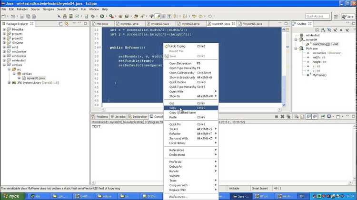This screenshot has height=200, width=357.
Task: Click the Terminate square icon in Console
Action: [x=277, y=116]
